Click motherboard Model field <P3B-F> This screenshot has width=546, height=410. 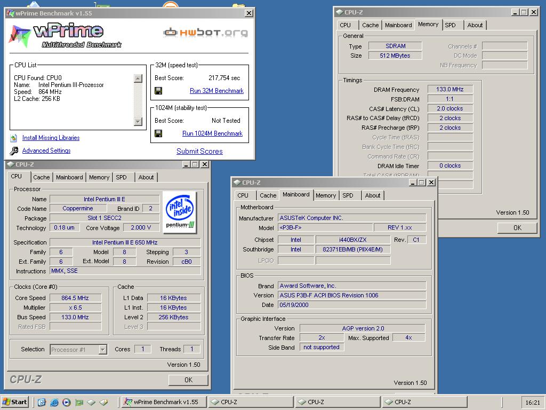[x=326, y=227]
